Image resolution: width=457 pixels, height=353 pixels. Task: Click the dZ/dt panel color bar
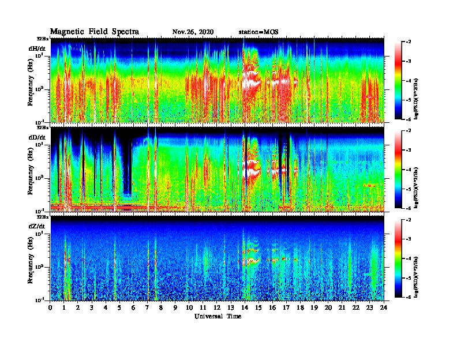398,258
